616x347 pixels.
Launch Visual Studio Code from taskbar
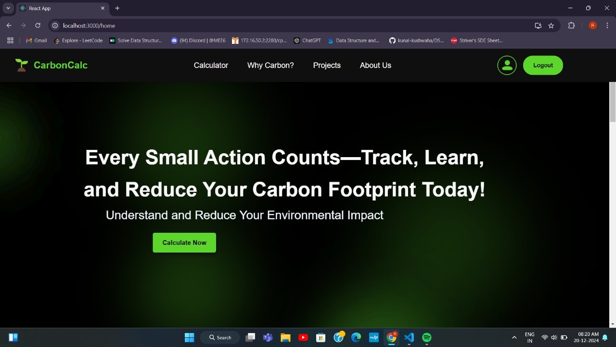point(409,337)
